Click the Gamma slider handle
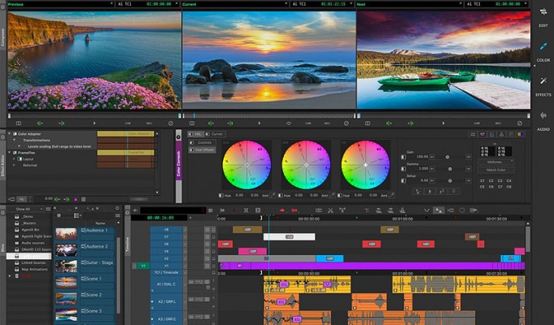This screenshot has width=554, height=325. [x=450, y=169]
